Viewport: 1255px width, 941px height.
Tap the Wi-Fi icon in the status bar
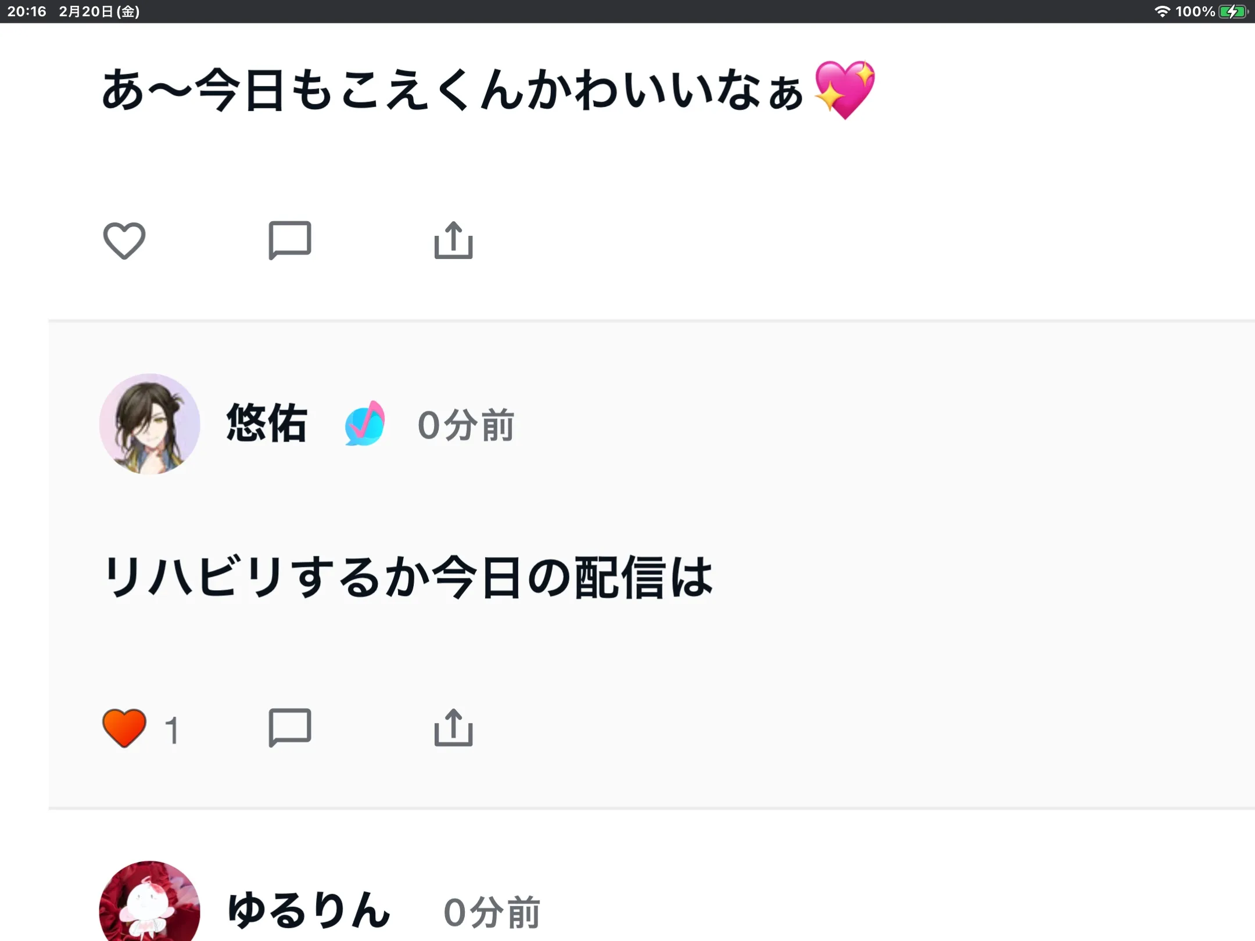pos(1161,12)
